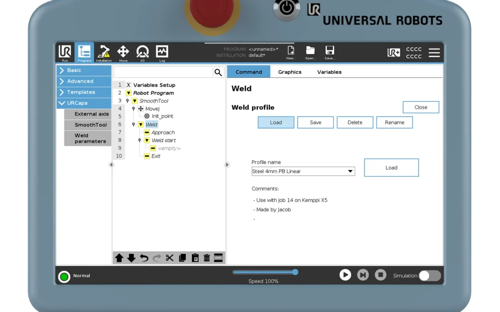Expand the Basic section
500x312 pixels.
coord(84,70)
